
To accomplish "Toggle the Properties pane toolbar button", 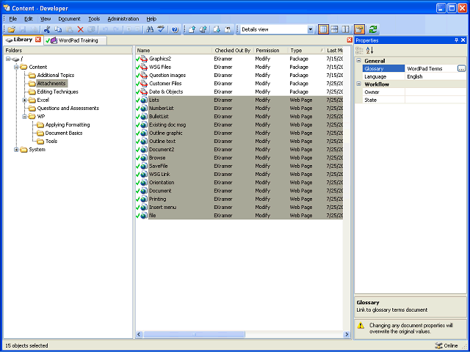I will [359, 29].
